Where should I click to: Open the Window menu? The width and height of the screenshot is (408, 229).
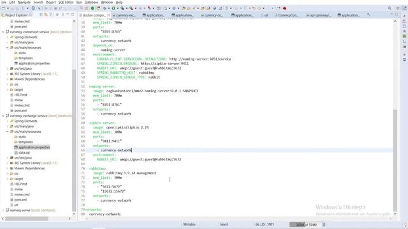(107, 2)
